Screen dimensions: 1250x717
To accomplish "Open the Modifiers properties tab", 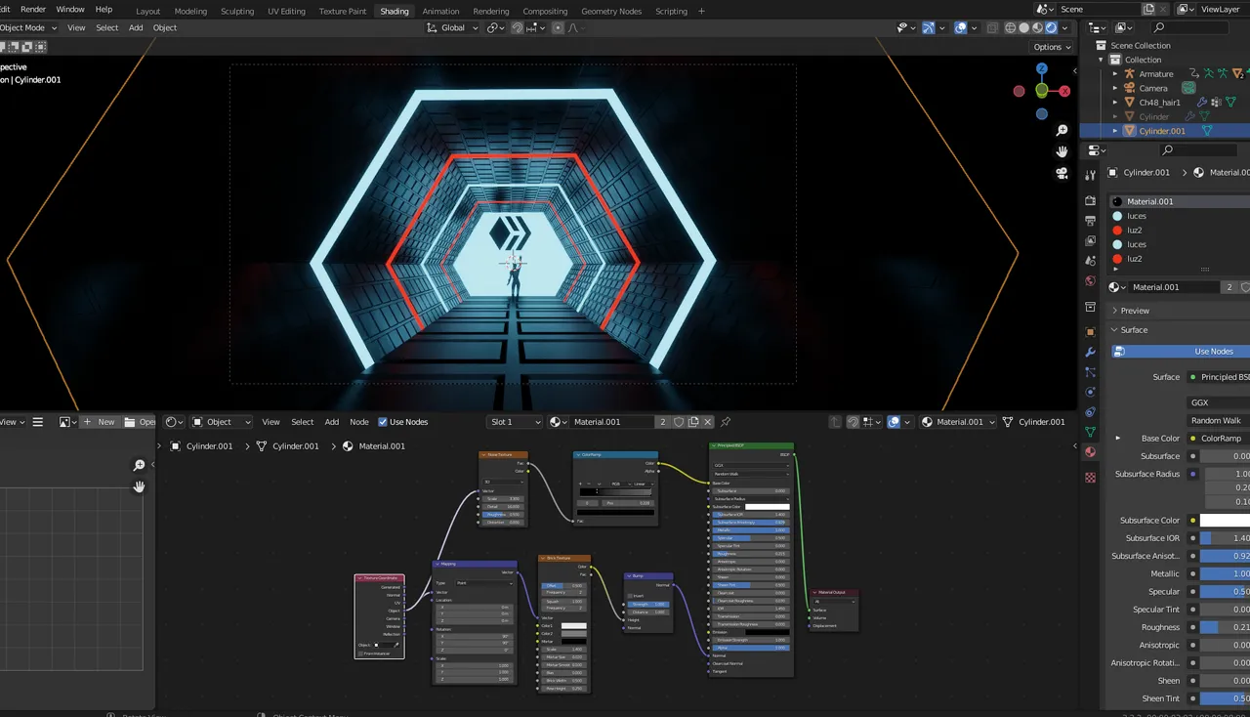I will point(1091,352).
